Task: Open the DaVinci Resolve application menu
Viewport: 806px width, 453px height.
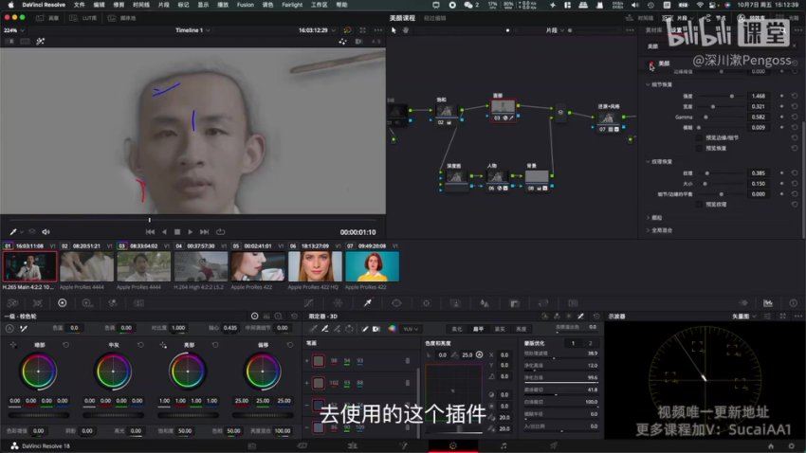Action: point(44,5)
